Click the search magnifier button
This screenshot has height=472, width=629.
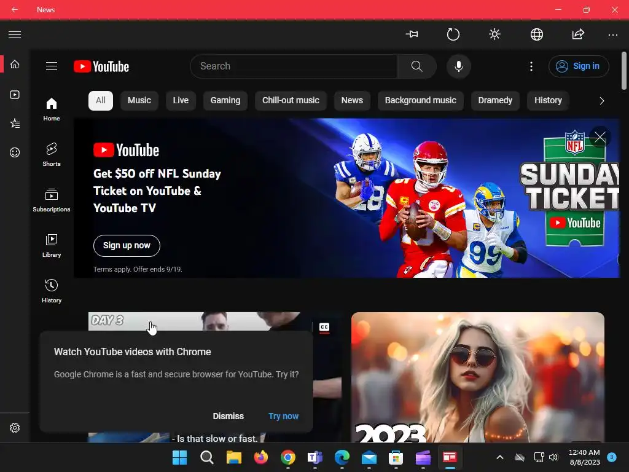point(417,66)
